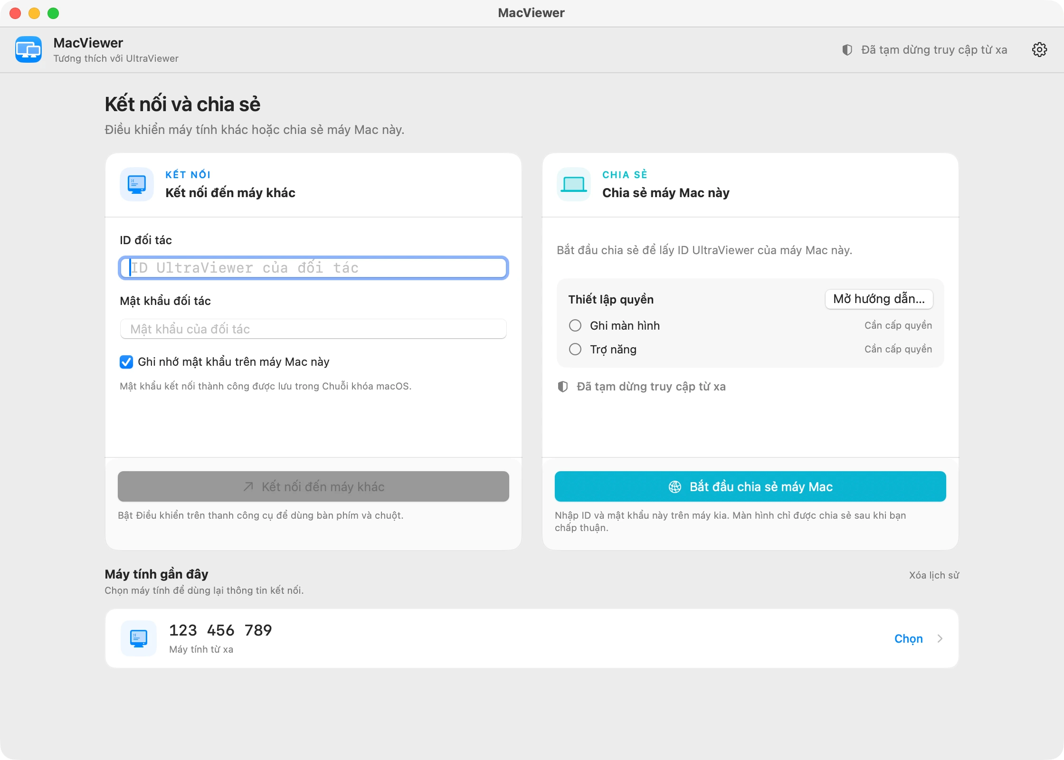Click the Máy tính từ xa label
1064x760 pixels.
(x=201, y=649)
